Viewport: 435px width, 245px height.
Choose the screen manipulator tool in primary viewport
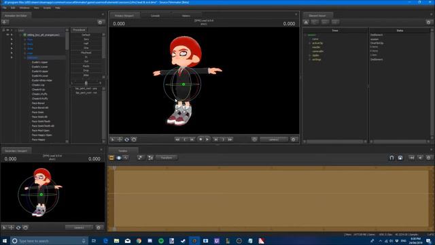pos(134,140)
